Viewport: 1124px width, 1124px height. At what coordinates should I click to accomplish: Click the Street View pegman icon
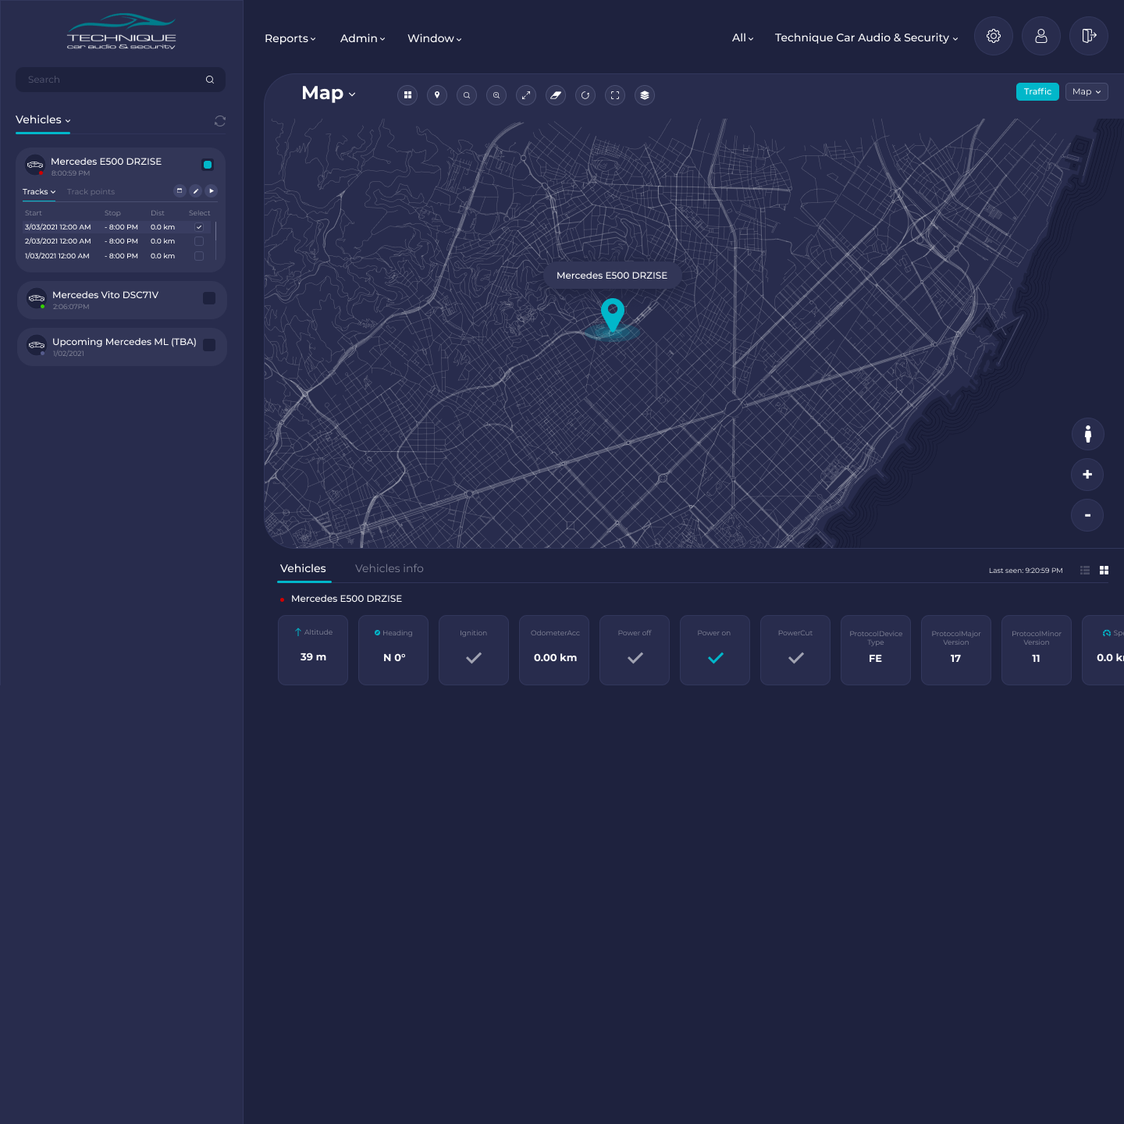click(1087, 434)
